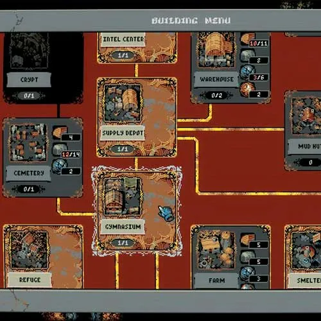
Task: Click the Smelter building card
Action: [303, 257]
